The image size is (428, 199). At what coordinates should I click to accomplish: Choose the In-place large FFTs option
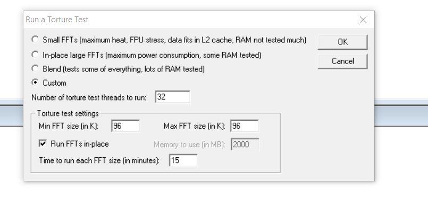coord(35,55)
